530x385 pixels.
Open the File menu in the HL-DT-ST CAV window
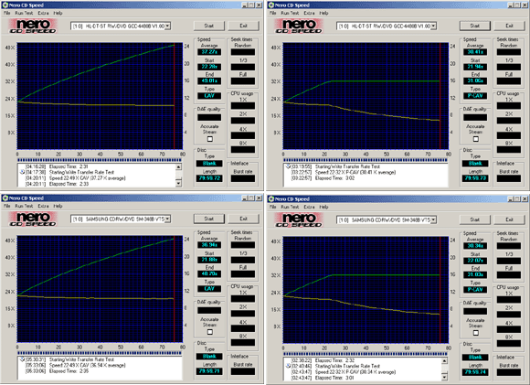(x=7, y=13)
